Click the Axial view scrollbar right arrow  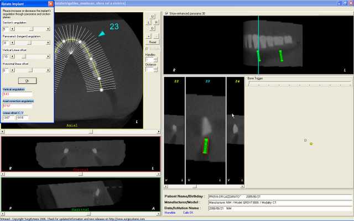point(159,131)
